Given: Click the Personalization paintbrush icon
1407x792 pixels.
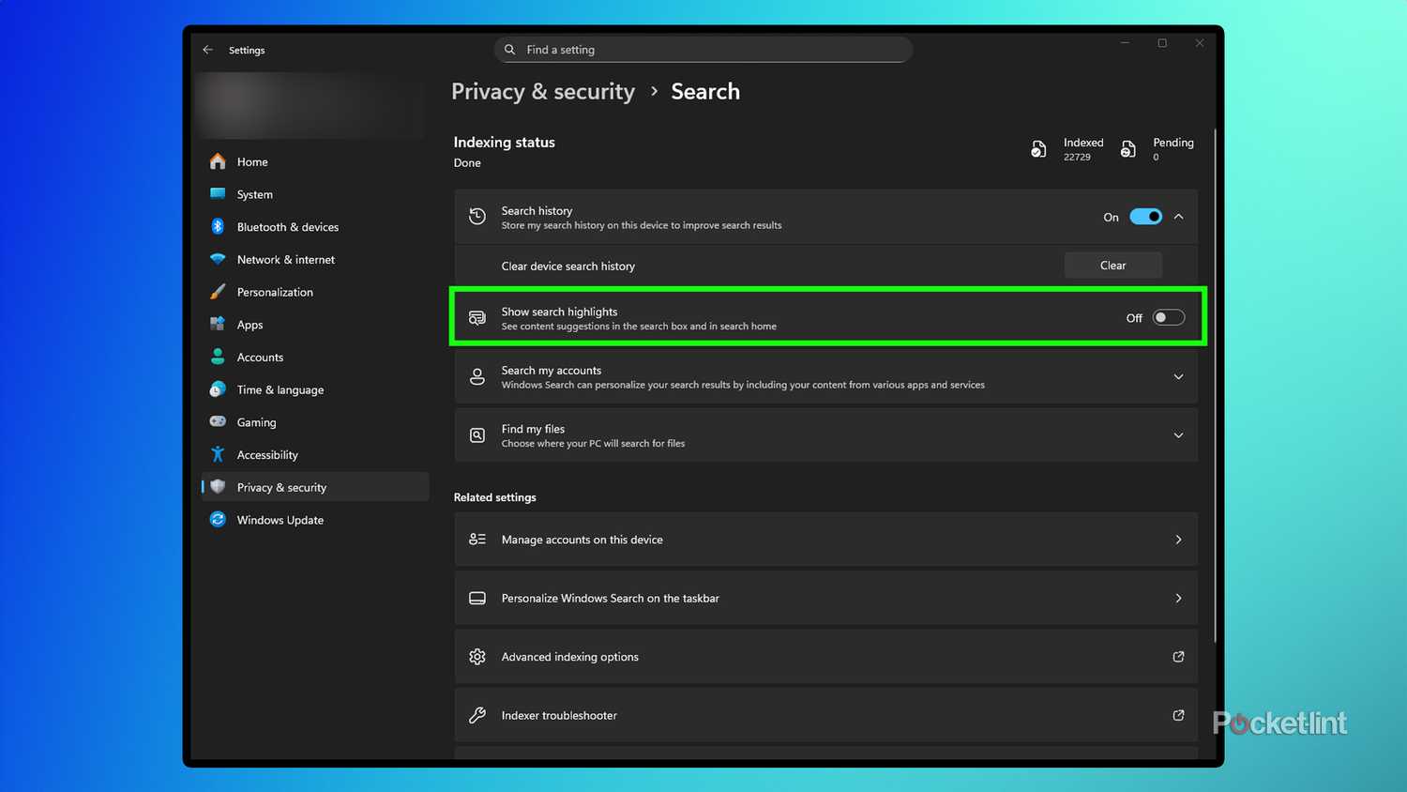Looking at the screenshot, I should [218, 292].
